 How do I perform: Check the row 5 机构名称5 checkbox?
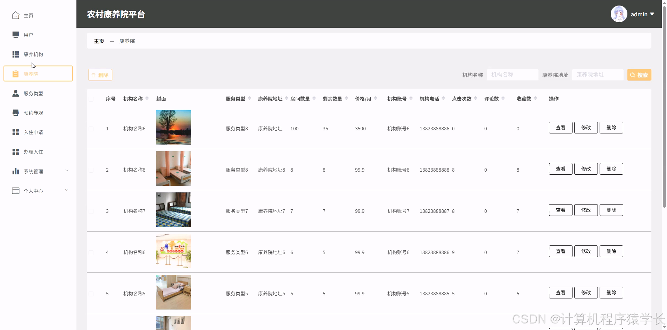tap(91, 294)
